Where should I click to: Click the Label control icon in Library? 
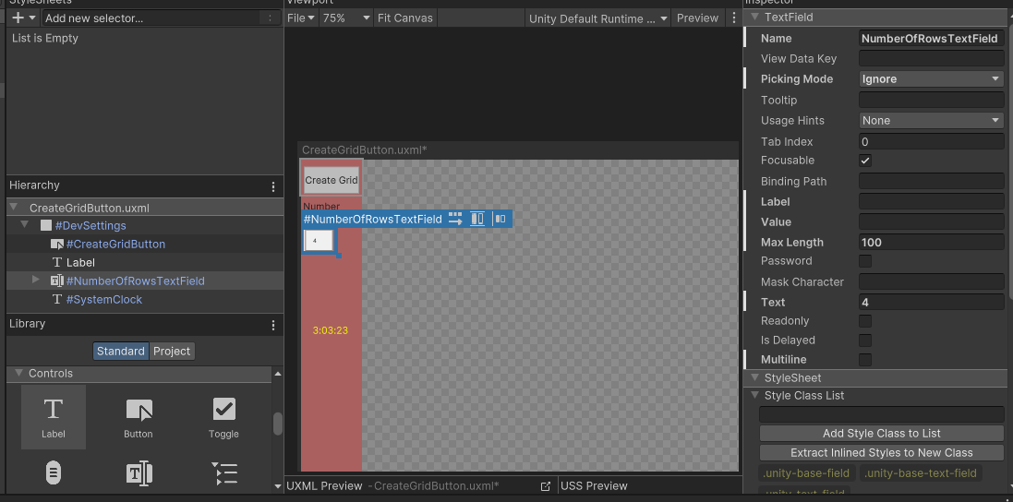(53, 409)
